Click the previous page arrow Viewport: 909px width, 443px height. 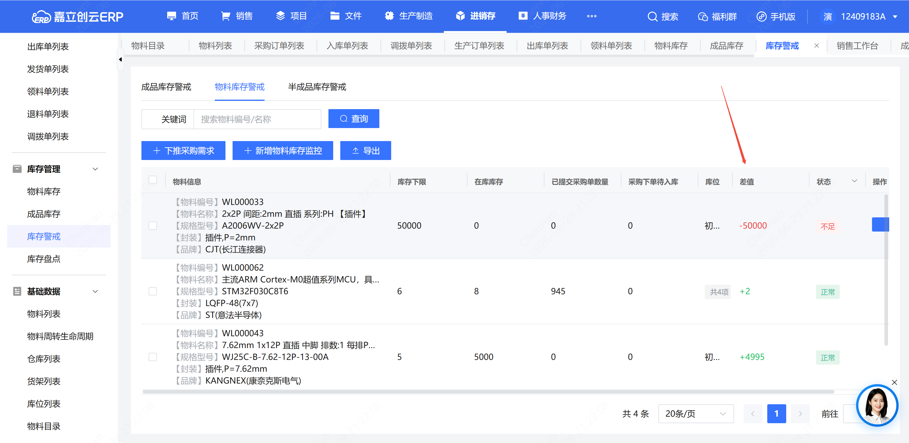pos(753,414)
